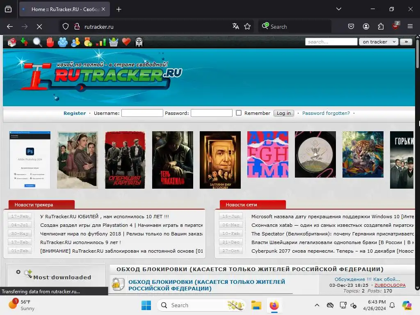
Task: Open the Тень Чикатило poster thumbnail
Action: pos(173,160)
